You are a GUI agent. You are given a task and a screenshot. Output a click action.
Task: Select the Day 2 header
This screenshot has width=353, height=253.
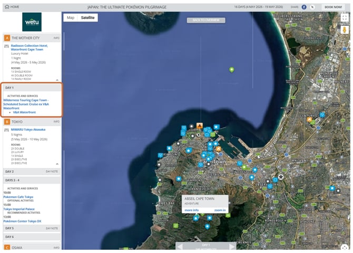coord(32,172)
